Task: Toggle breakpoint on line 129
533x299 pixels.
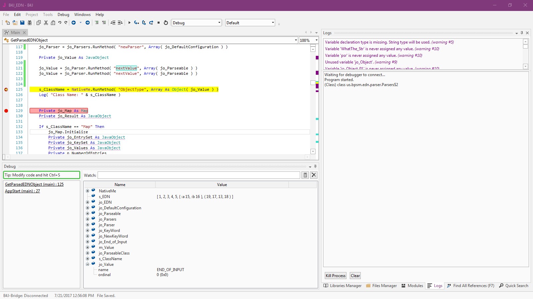Action: point(6,111)
